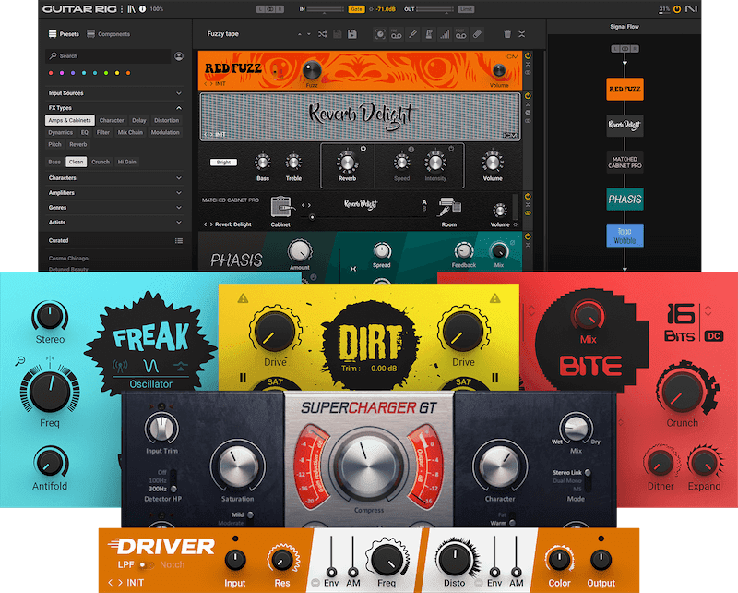Open the pre tape deck tool
The height and width of the screenshot is (593, 738).
(x=397, y=34)
